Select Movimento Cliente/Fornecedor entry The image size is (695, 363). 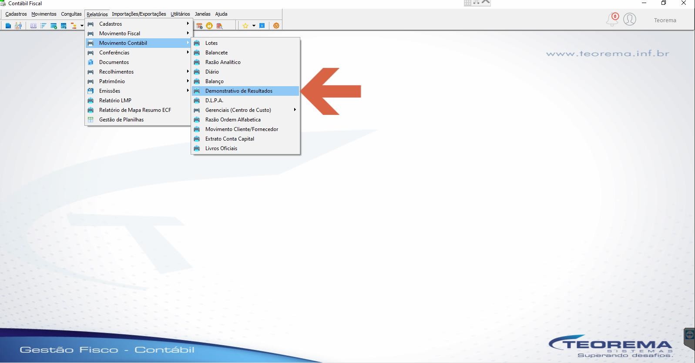coord(245,129)
